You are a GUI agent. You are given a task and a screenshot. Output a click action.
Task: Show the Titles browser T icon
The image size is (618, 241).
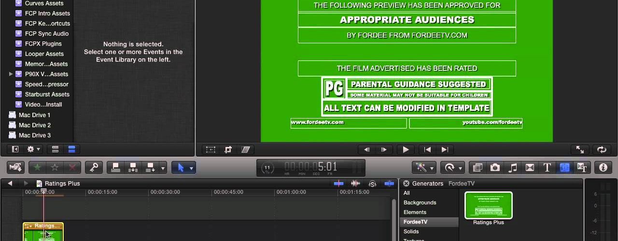tap(547, 167)
